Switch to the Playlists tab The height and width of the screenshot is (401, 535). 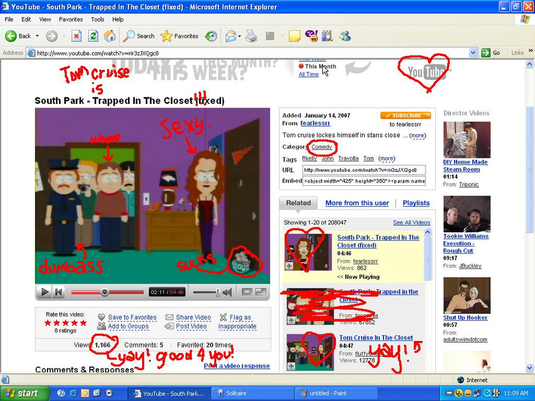click(x=416, y=203)
